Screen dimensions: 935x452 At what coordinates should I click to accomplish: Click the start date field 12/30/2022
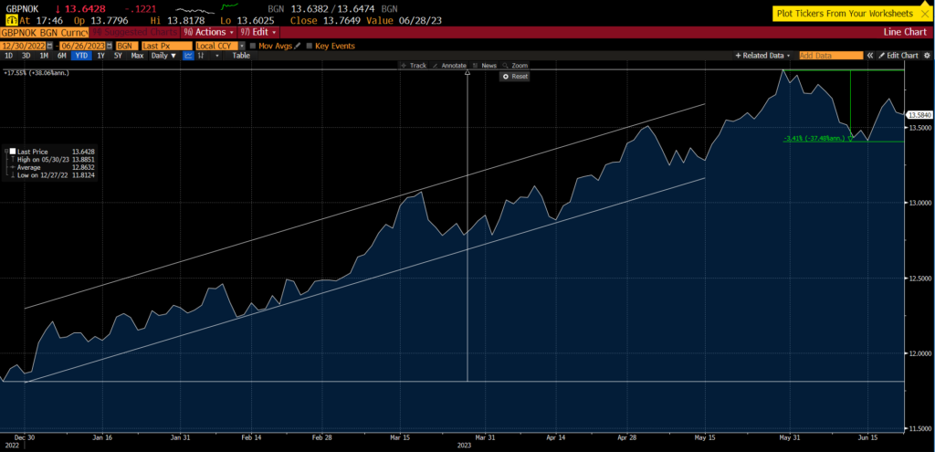point(23,46)
